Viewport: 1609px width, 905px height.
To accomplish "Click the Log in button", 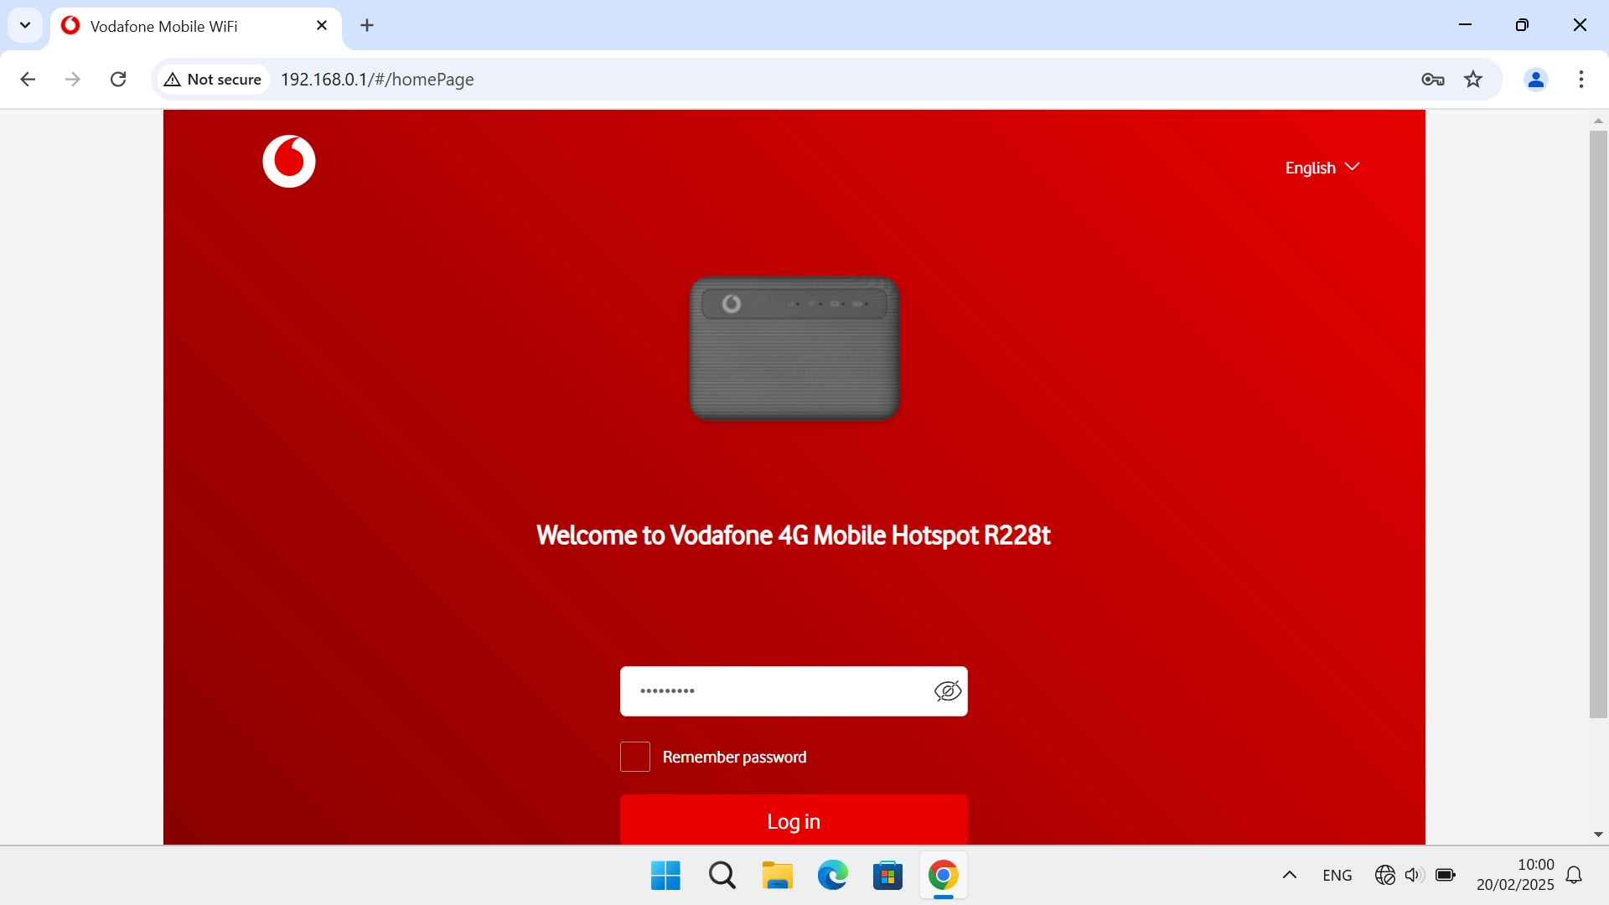I will click(793, 821).
